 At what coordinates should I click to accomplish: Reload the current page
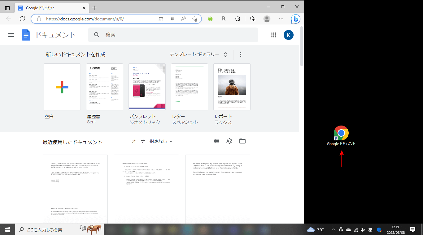tap(22, 19)
